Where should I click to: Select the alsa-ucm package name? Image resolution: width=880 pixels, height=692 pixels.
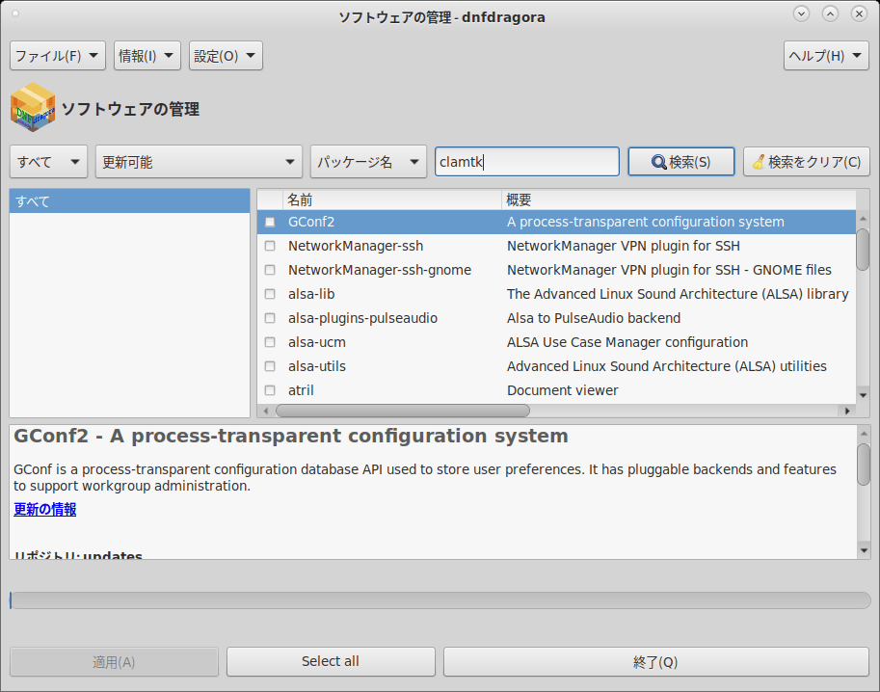point(316,342)
